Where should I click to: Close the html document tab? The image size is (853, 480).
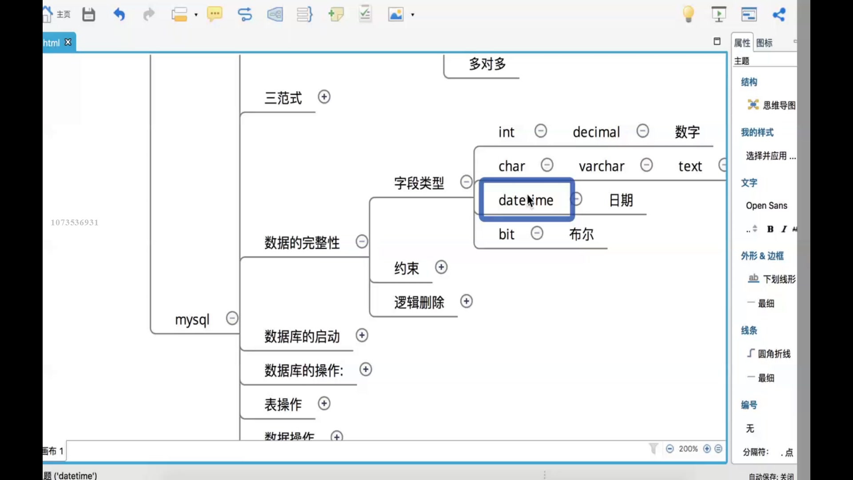coord(68,42)
